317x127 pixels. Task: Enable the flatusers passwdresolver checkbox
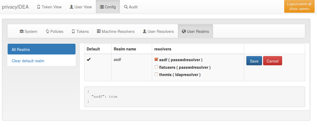156,67
